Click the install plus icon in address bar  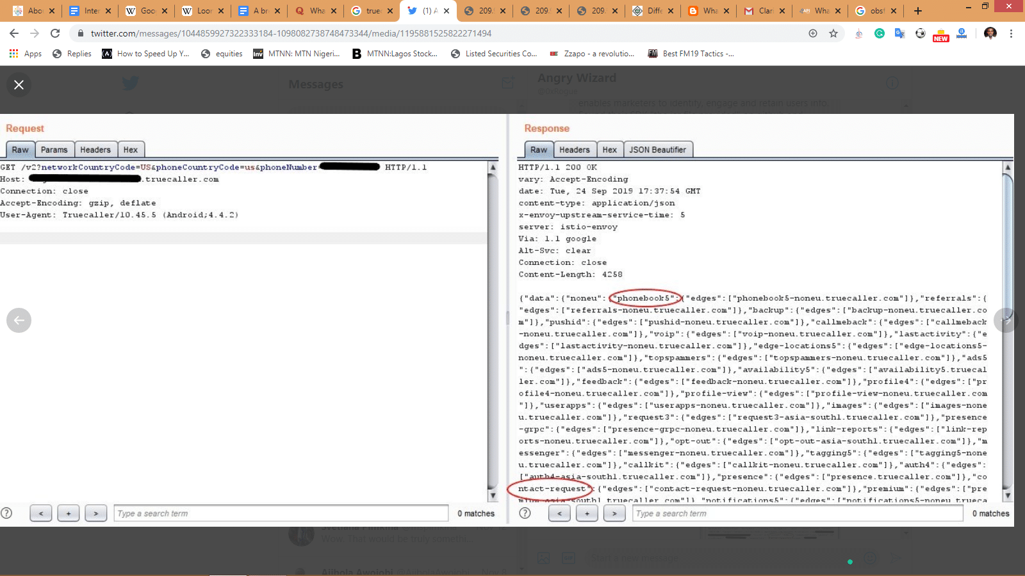813,33
